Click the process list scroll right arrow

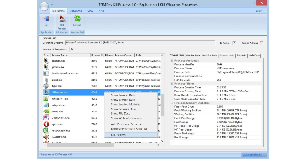pyautogui.click(x=158, y=145)
